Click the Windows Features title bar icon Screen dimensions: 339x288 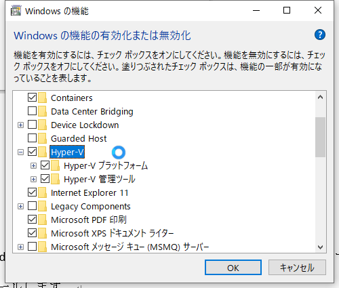(x=16, y=11)
